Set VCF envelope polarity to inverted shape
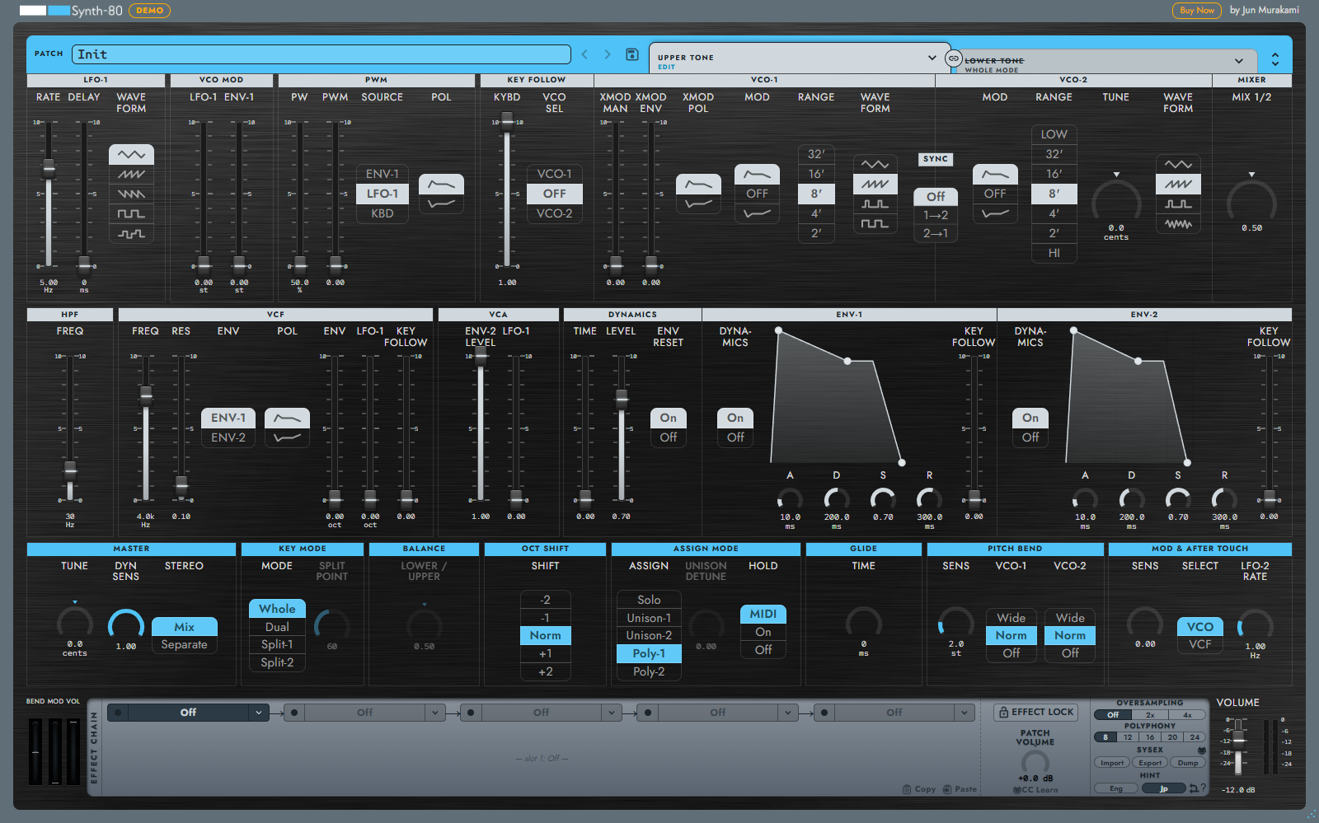The height and width of the screenshot is (823, 1319). click(287, 438)
